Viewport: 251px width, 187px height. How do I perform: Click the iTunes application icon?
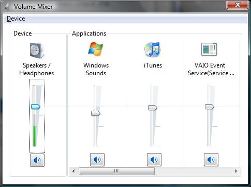click(153, 49)
